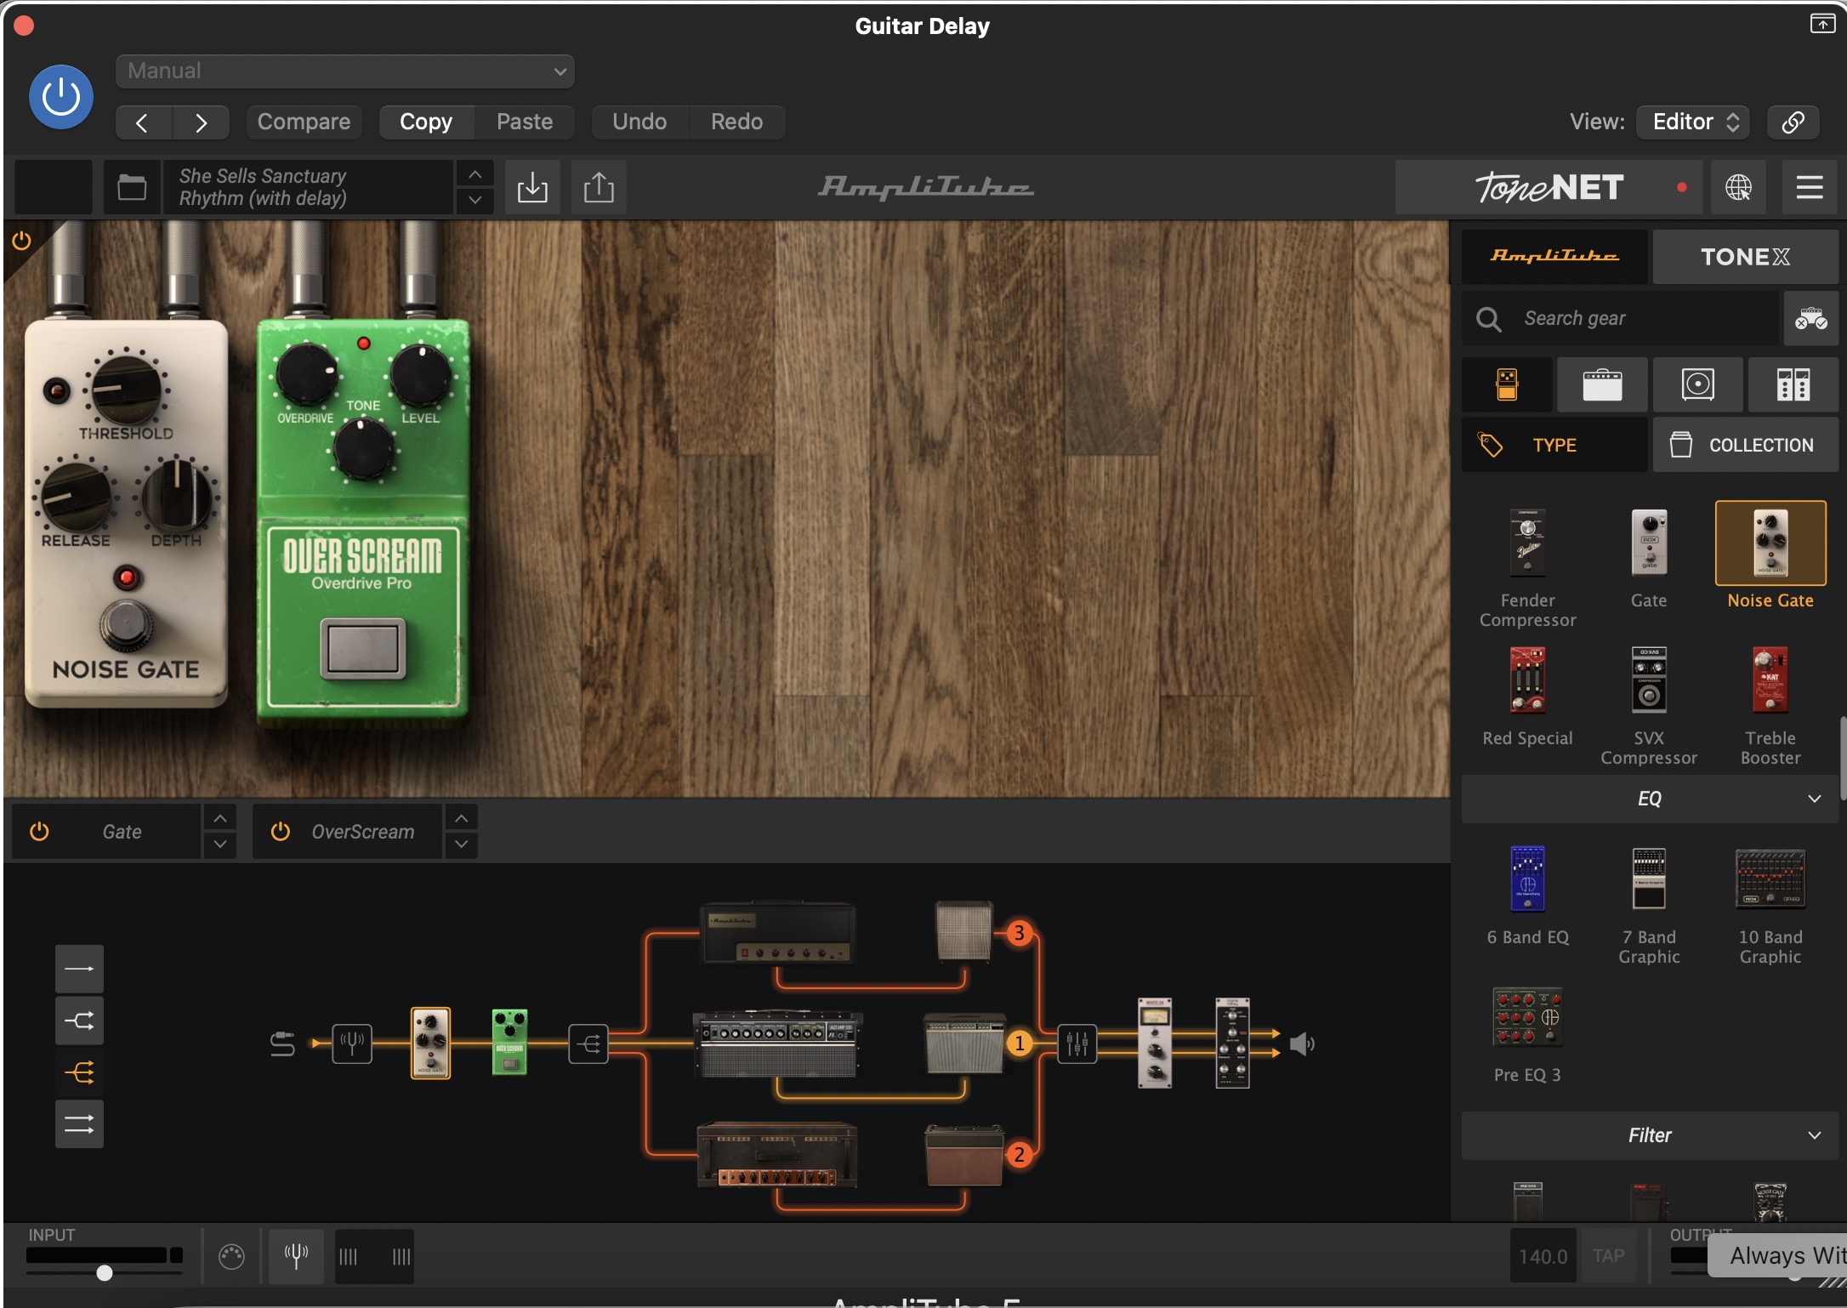Select the COLLECTION sorting tab
This screenshot has height=1308, width=1847.
click(x=1745, y=445)
